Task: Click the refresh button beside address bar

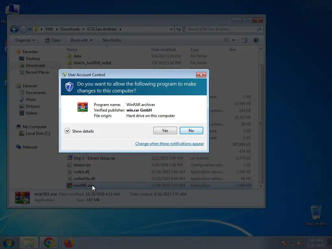Action: pos(179,29)
